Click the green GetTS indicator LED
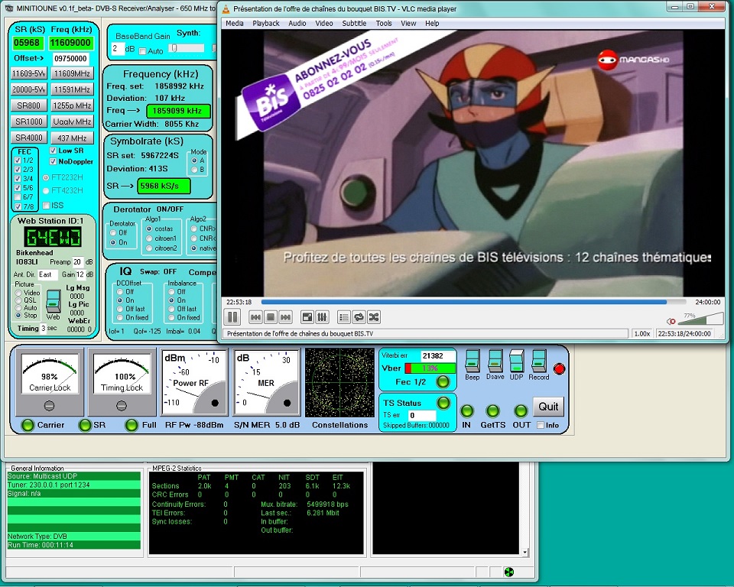The width and height of the screenshot is (734, 587). [x=492, y=411]
